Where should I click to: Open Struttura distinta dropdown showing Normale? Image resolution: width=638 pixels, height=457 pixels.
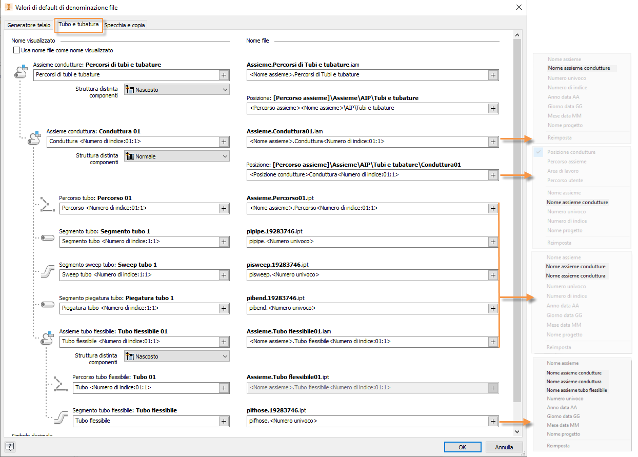click(x=177, y=156)
